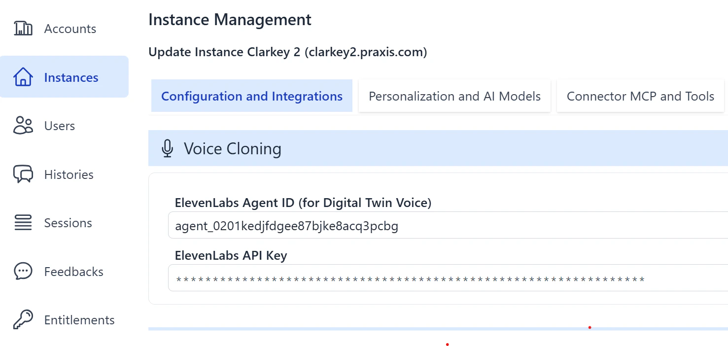Select the Sessions text label in sidebar
The image size is (728, 346).
68,223
